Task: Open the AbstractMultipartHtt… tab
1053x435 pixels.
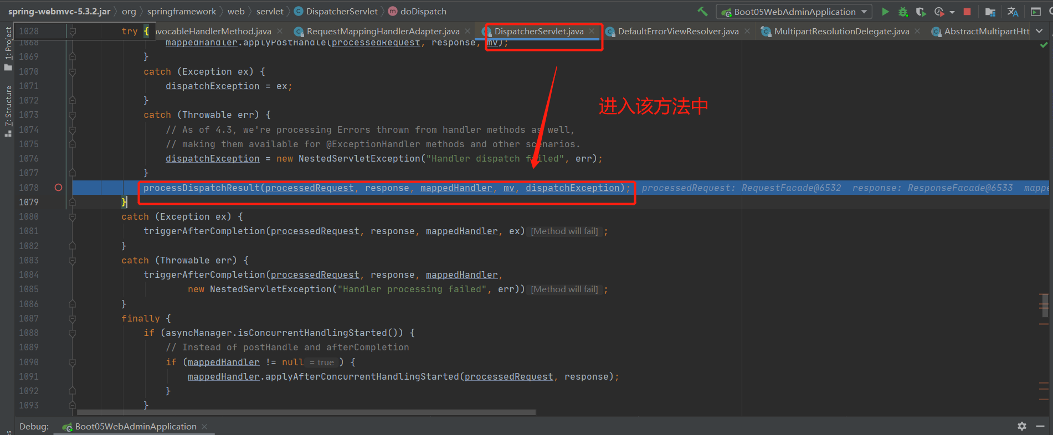Action: pyautogui.click(x=987, y=32)
